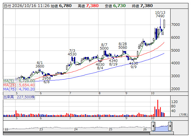Click the 120 volume axis label
Viewport: 192px width, 138px height.
click(x=174, y=102)
